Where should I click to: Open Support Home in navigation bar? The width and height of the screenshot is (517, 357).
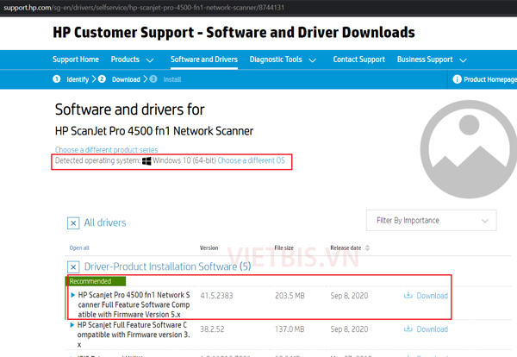point(76,60)
